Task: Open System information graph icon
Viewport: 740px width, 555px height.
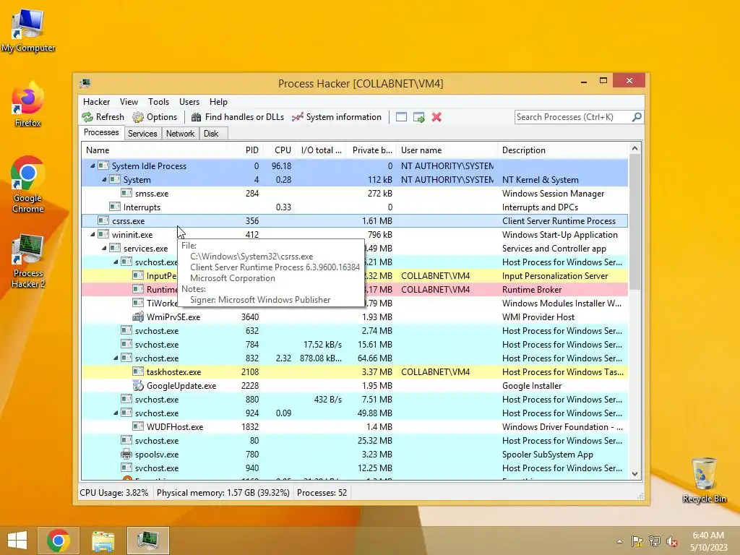Action: pyautogui.click(x=297, y=117)
